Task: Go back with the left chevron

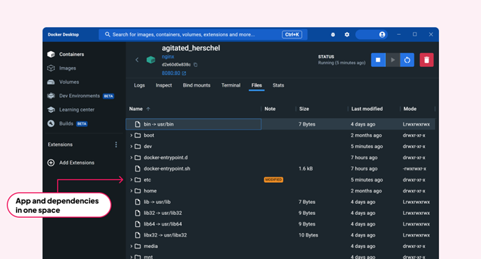Action: point(137,60)
